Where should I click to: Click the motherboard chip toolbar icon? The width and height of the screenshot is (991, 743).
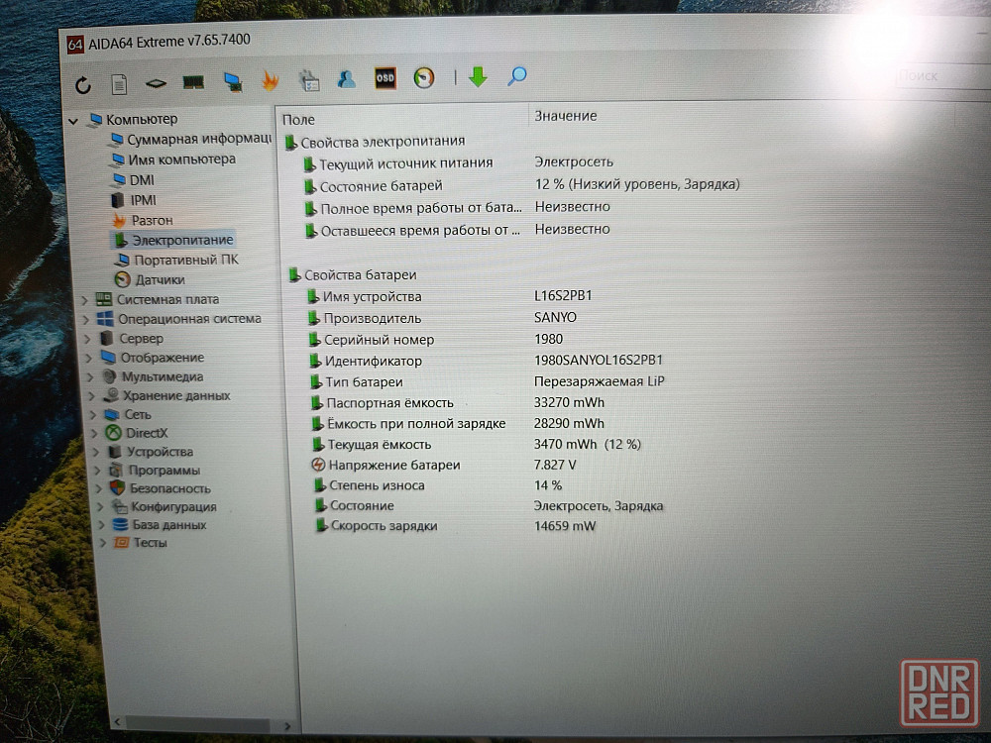pos(156,83)
